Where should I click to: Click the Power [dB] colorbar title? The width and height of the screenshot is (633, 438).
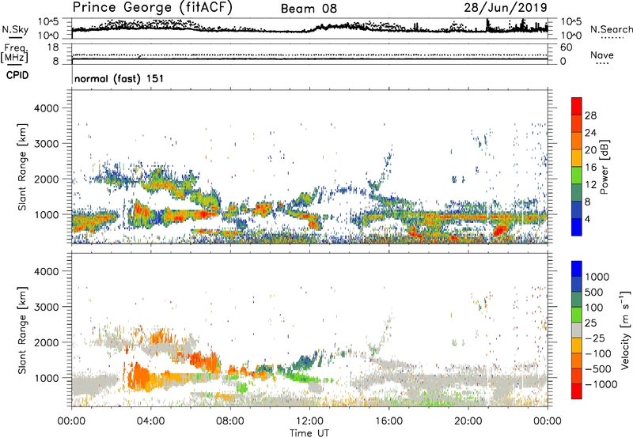(605, 167)
